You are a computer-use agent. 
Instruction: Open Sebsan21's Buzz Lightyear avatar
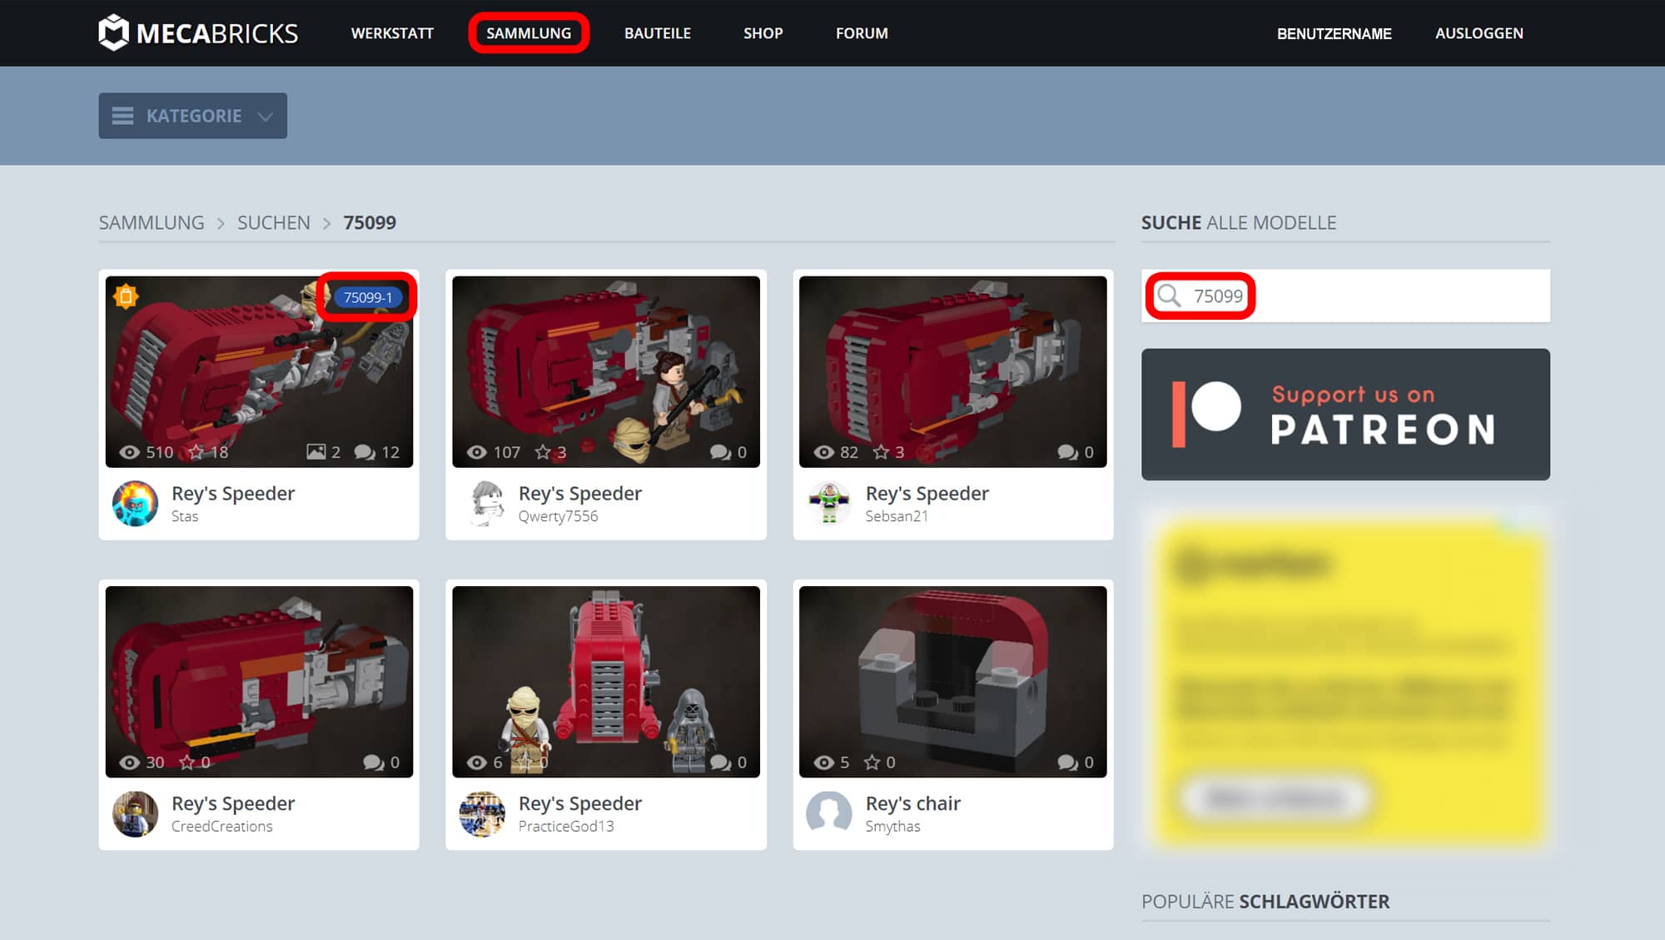coord(829,503)
